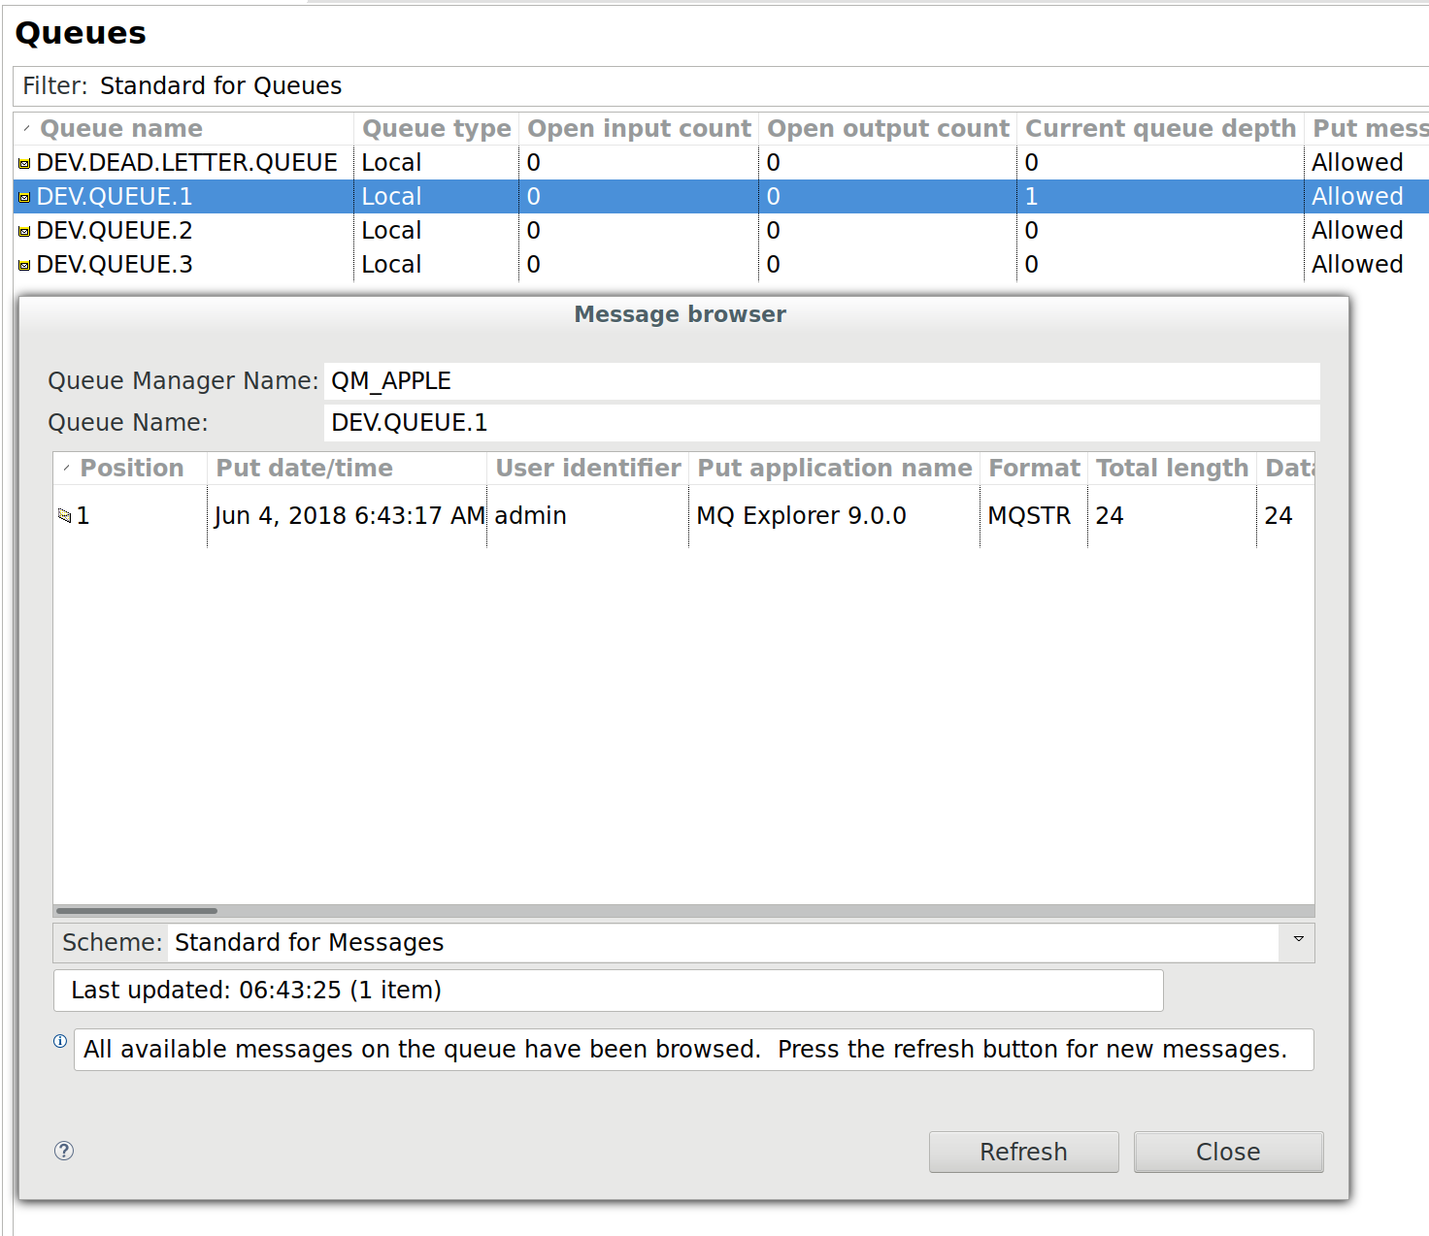1429x1236 pixels.
Task: Close the Message browser dialog
Action: point(1227,1152)
